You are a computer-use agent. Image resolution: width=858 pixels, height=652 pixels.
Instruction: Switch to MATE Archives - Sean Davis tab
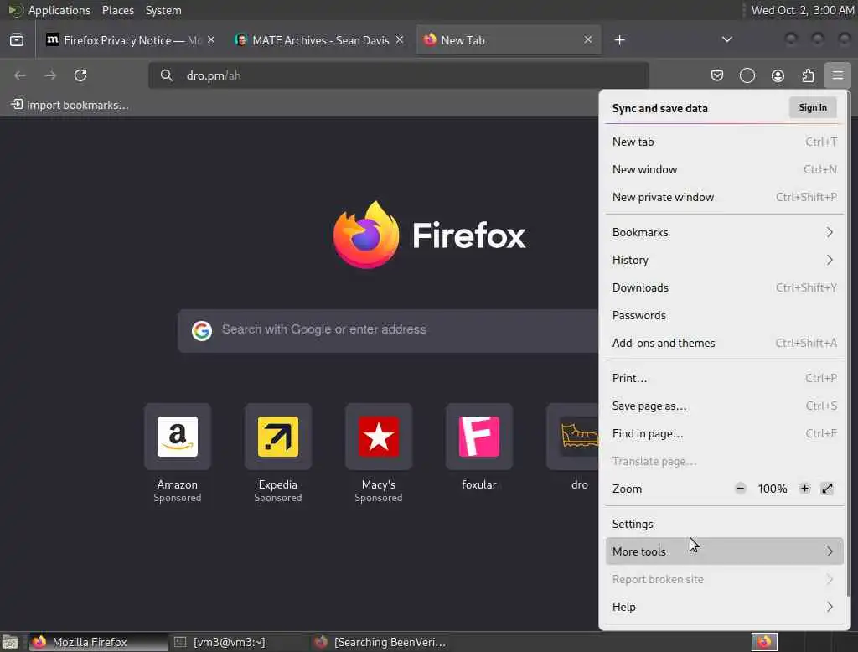[x=318, y=40]
